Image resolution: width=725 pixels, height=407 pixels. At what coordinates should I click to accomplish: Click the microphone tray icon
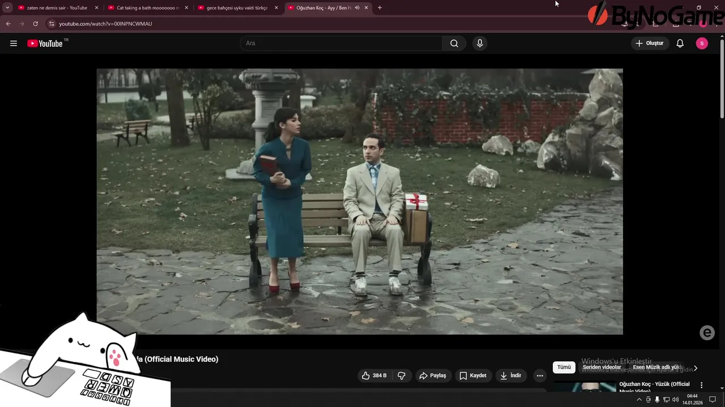click(657, 400)
